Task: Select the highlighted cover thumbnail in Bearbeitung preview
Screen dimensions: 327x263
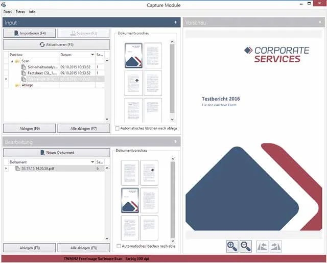Action: pos(130,200)
